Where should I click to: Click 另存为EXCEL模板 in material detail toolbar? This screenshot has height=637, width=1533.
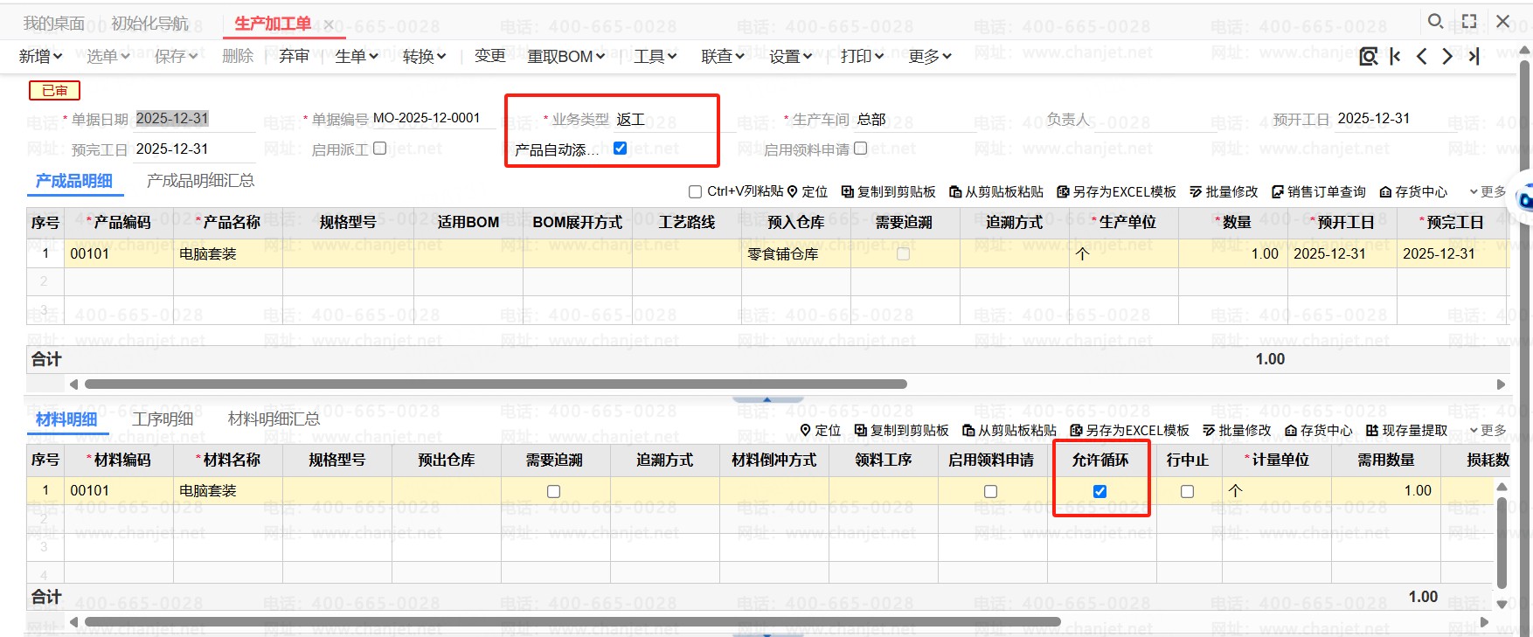[1129, 430]
